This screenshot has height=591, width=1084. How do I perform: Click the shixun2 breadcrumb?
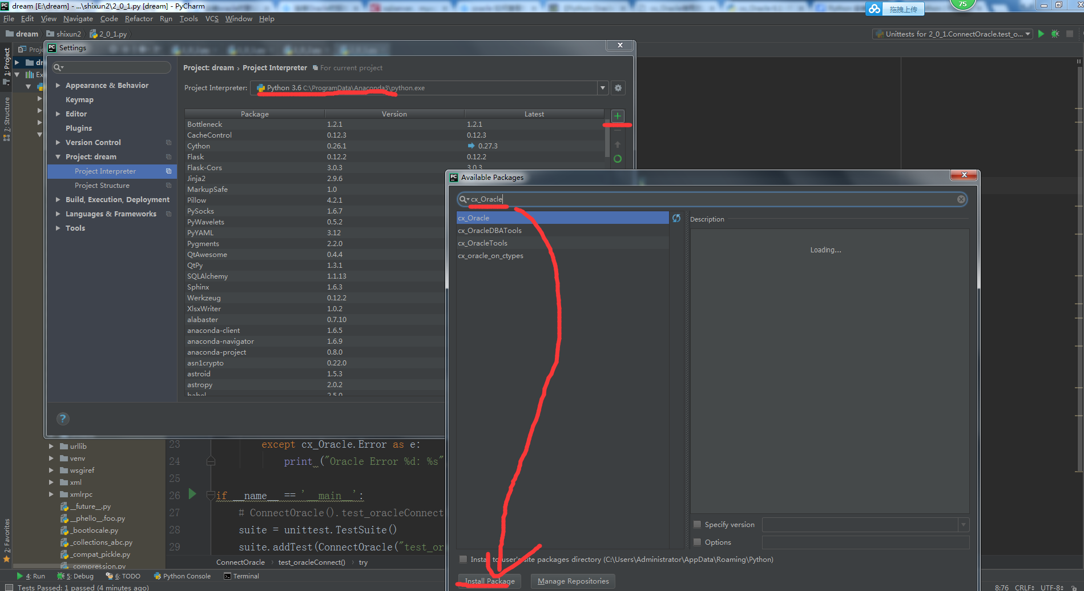[x=64, y=34]
